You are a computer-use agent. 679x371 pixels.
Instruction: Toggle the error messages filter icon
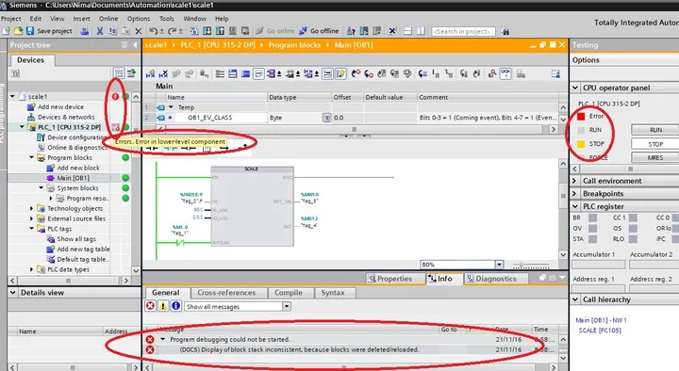pos(150,306)
